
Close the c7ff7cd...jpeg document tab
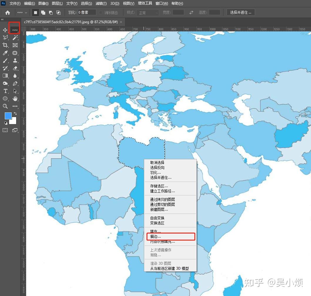pos(121,22)
